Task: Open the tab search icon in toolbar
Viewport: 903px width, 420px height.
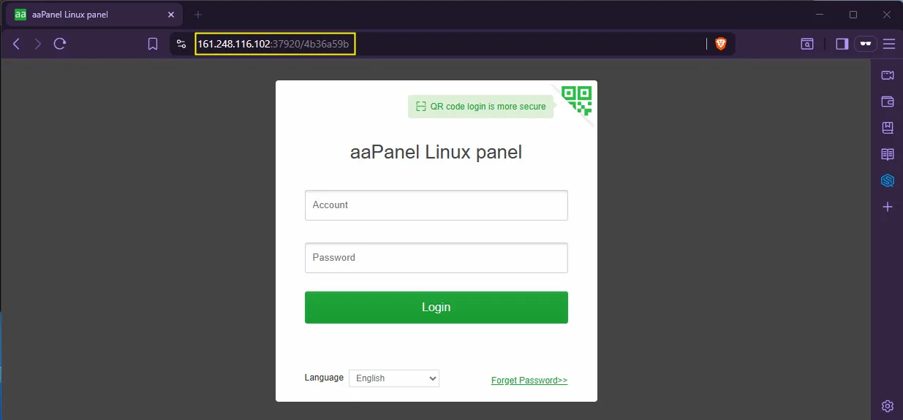Action: 807,44
